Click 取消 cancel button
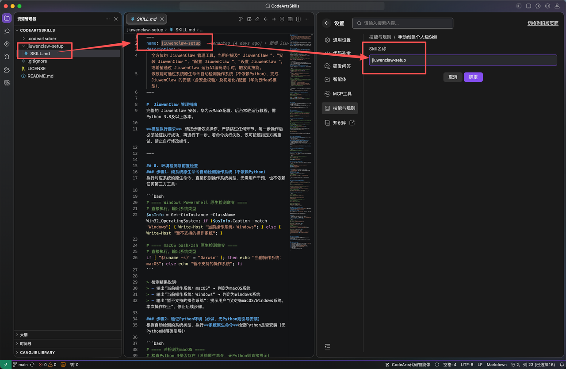Screen dimensions: 566x369 [x=453, y=77]
